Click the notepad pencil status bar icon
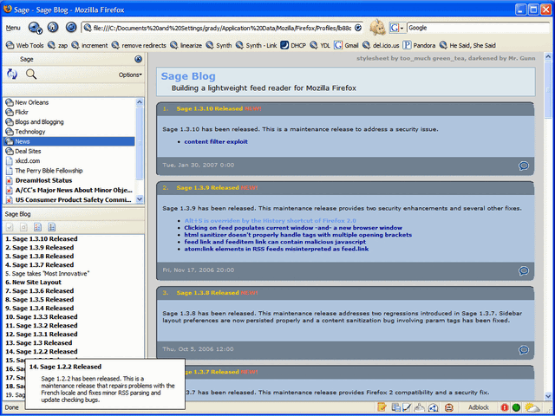555x416 pixels. (382, 407)
